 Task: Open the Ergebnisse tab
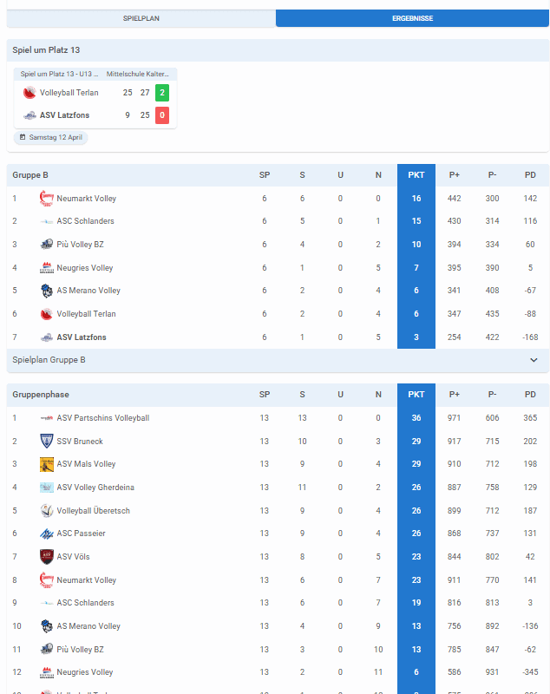tap(412, 18)
